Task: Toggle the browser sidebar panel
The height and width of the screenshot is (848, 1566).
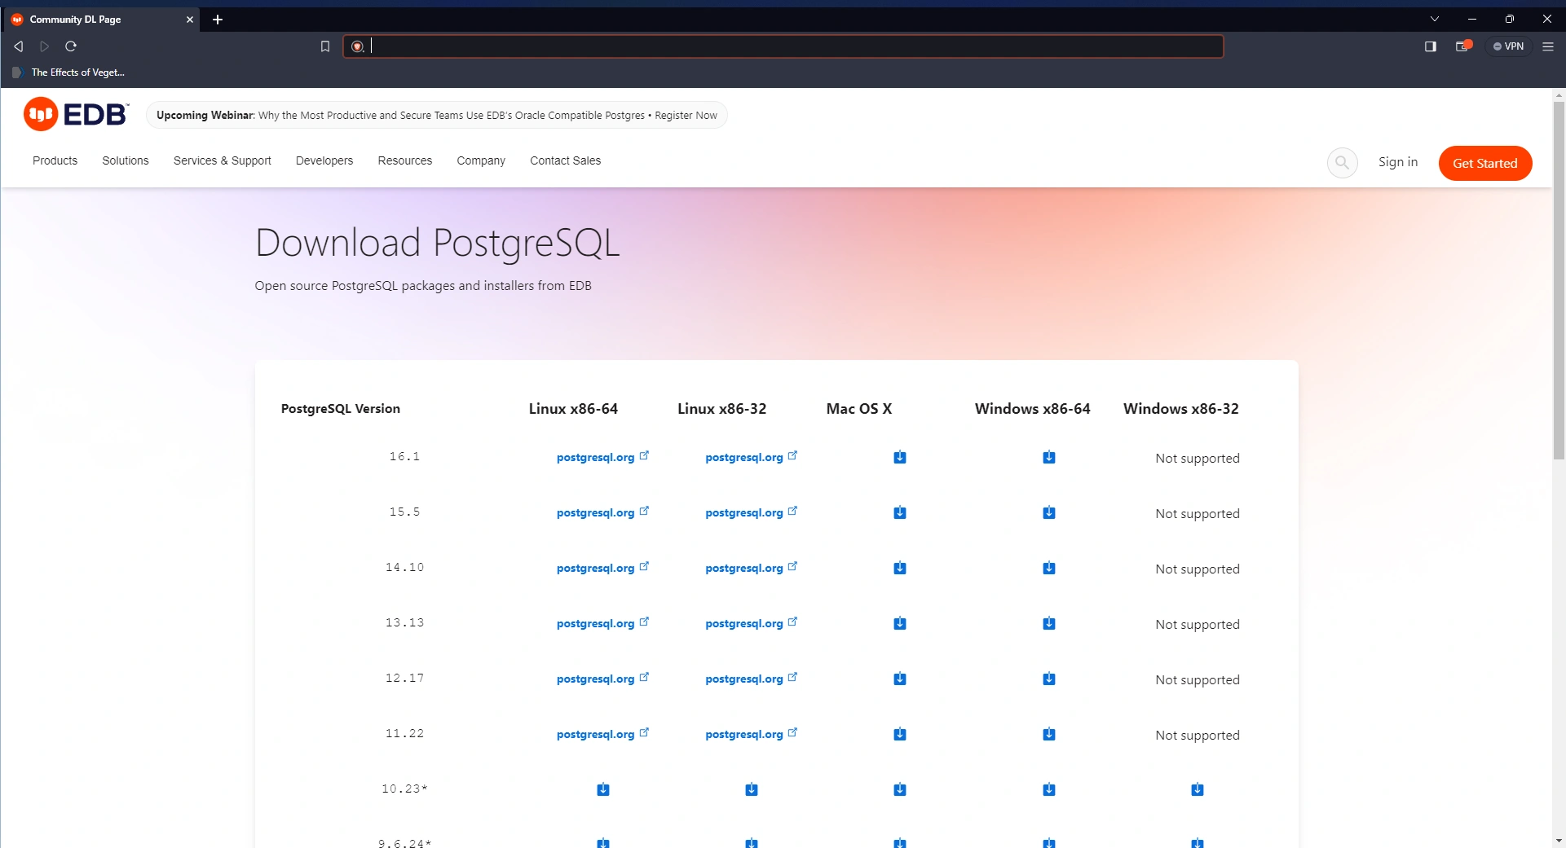Action: 1430,46
